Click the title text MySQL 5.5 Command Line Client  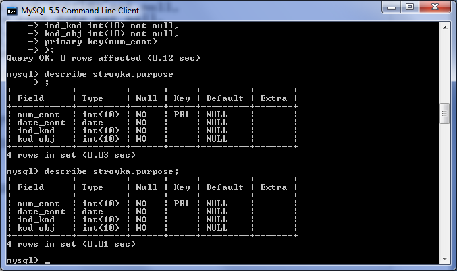click(80, 11)
